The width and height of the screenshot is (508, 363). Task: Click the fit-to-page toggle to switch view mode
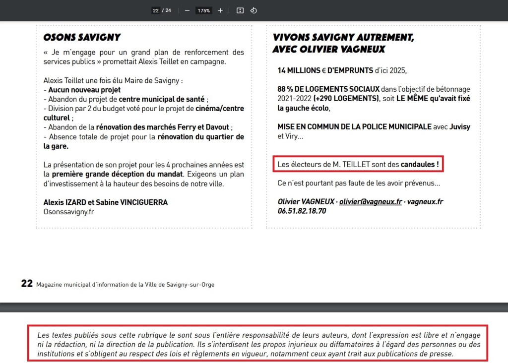240,10
